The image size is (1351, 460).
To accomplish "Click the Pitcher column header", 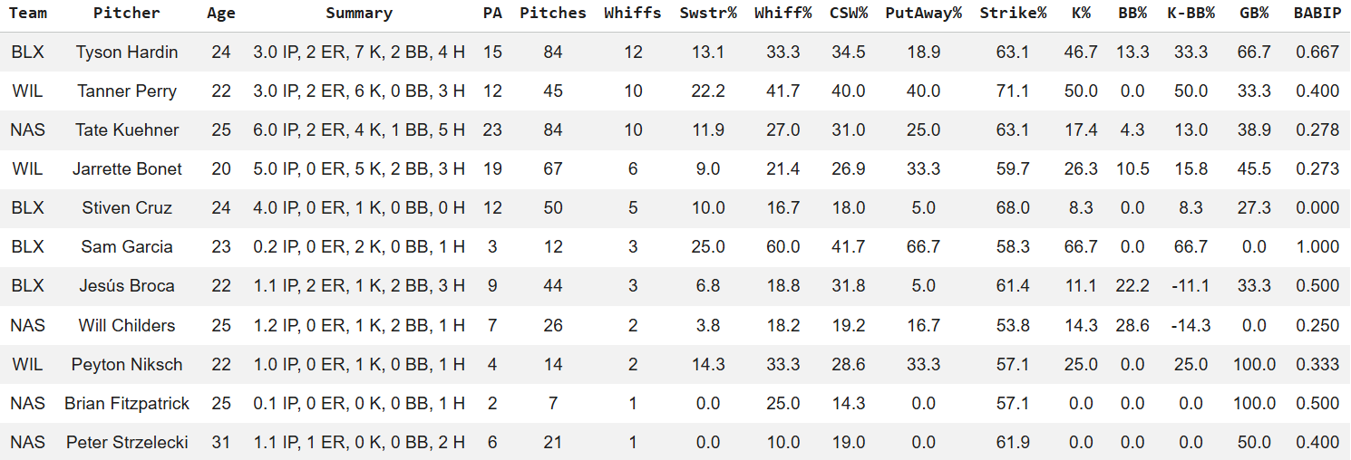I will (127, 14).
